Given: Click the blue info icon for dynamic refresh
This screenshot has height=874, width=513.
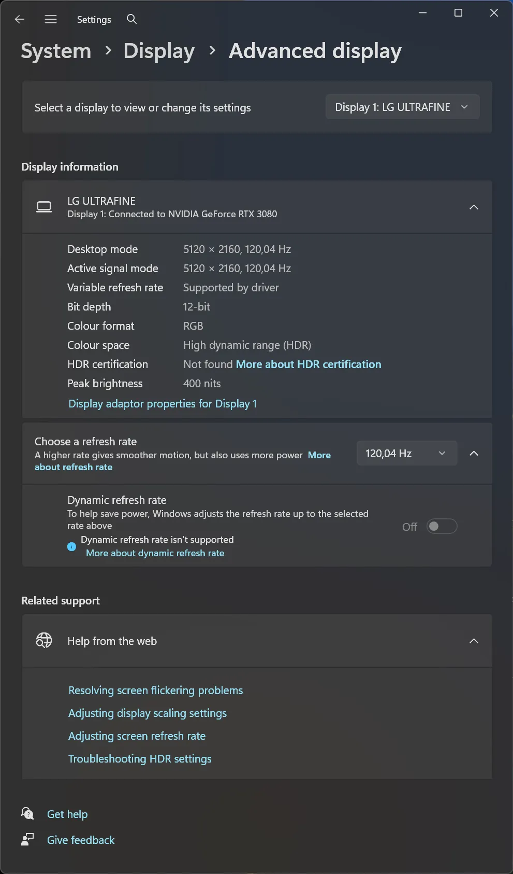Looking at the screenshot, I should tap(72, 546).
